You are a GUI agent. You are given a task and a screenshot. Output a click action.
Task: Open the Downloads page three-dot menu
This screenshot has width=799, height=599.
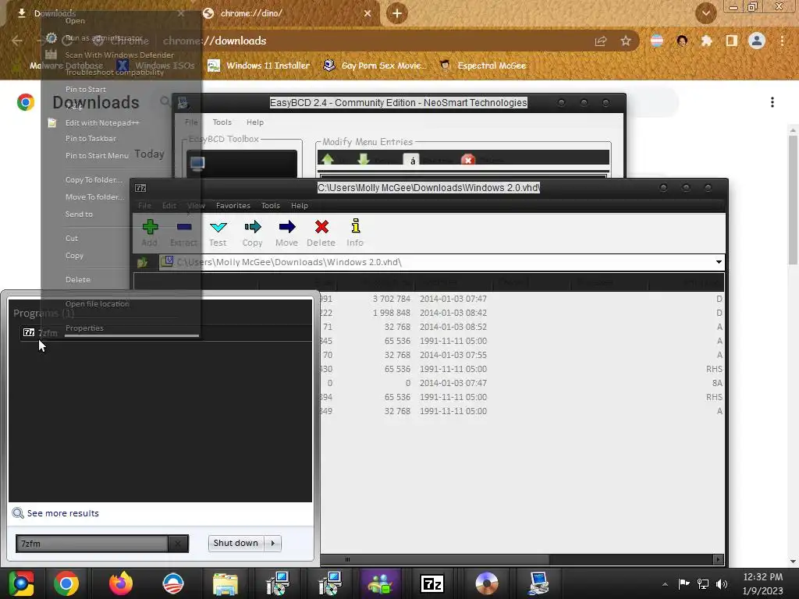[772, 102]
